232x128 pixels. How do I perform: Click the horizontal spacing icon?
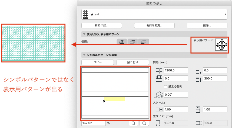point(159,71)
